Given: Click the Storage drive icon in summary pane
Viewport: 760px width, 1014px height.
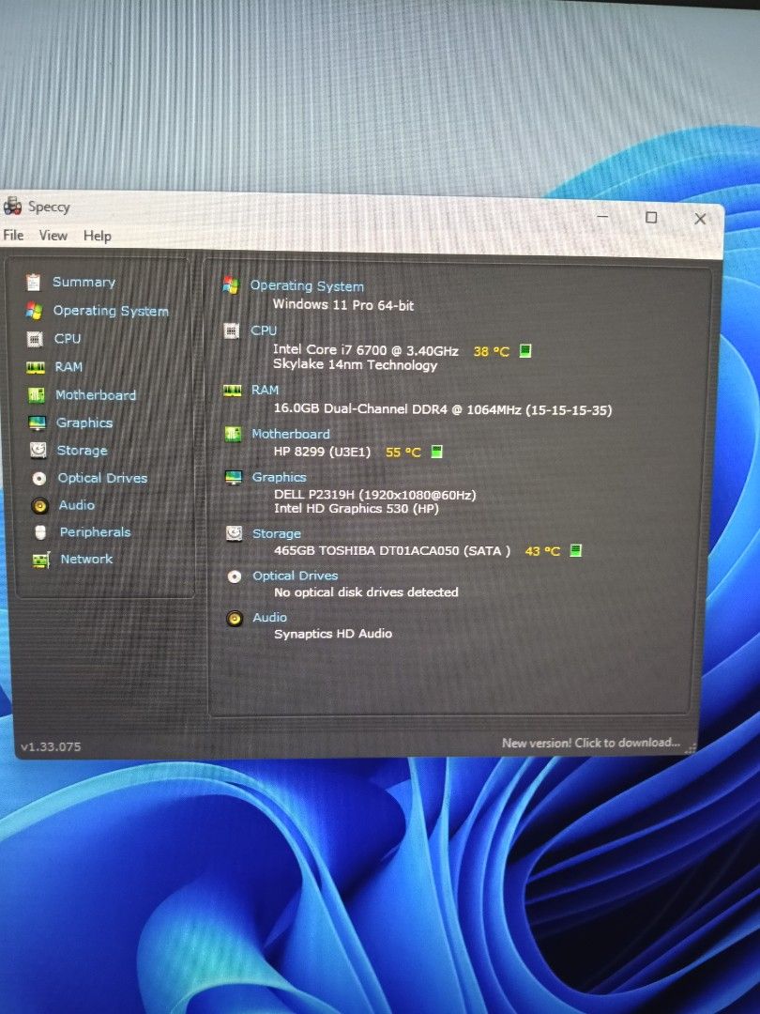Looking at the screenshot, I should click(234, 533).
